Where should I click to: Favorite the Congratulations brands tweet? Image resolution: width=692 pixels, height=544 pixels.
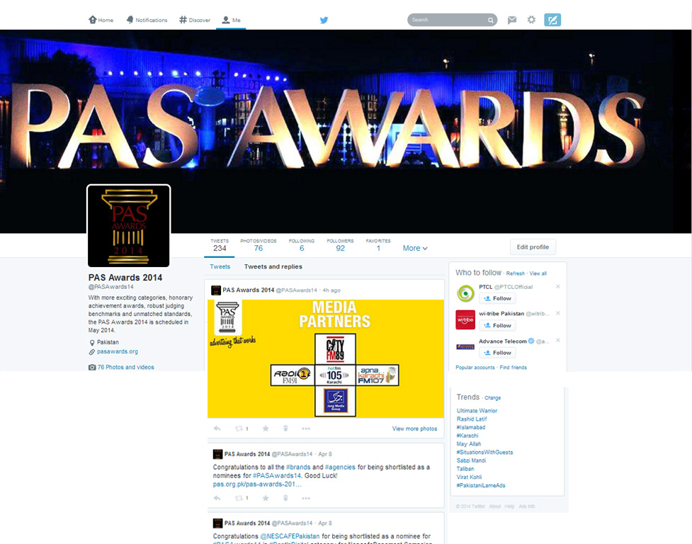(265, 498)
